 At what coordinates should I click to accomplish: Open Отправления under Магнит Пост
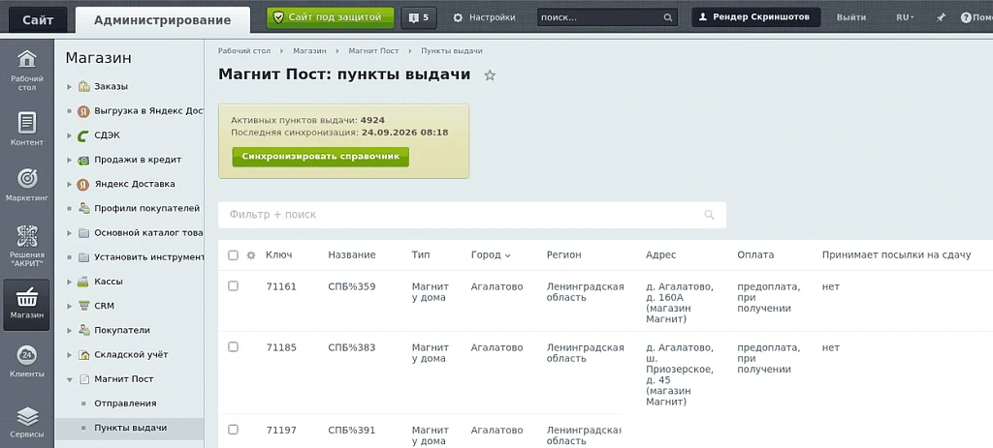tap(125, 403)
